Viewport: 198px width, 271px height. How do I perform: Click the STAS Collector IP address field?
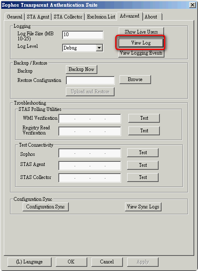point(90,178)
